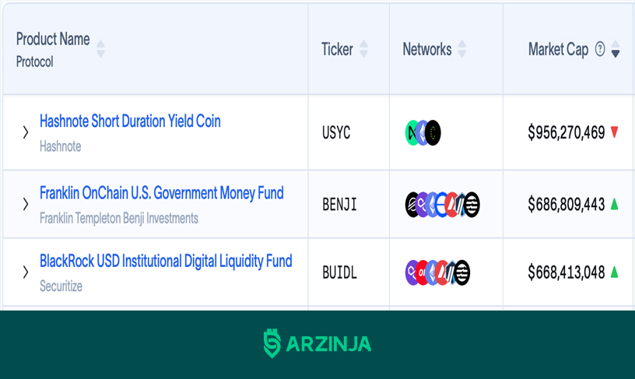
Task: Click the Stellar network icon in BENJI row
Action: (411, 205)
